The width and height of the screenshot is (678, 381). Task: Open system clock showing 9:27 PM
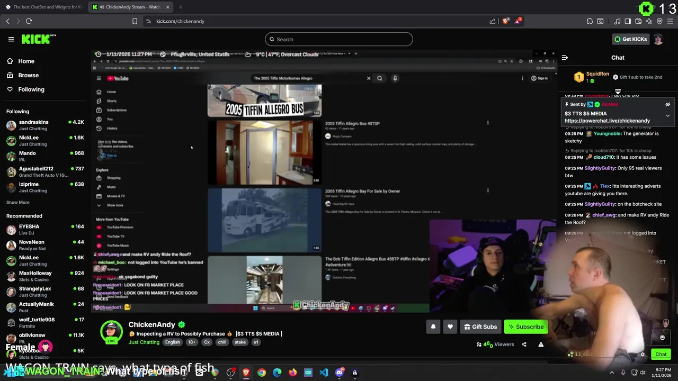(x=661, y=373)
